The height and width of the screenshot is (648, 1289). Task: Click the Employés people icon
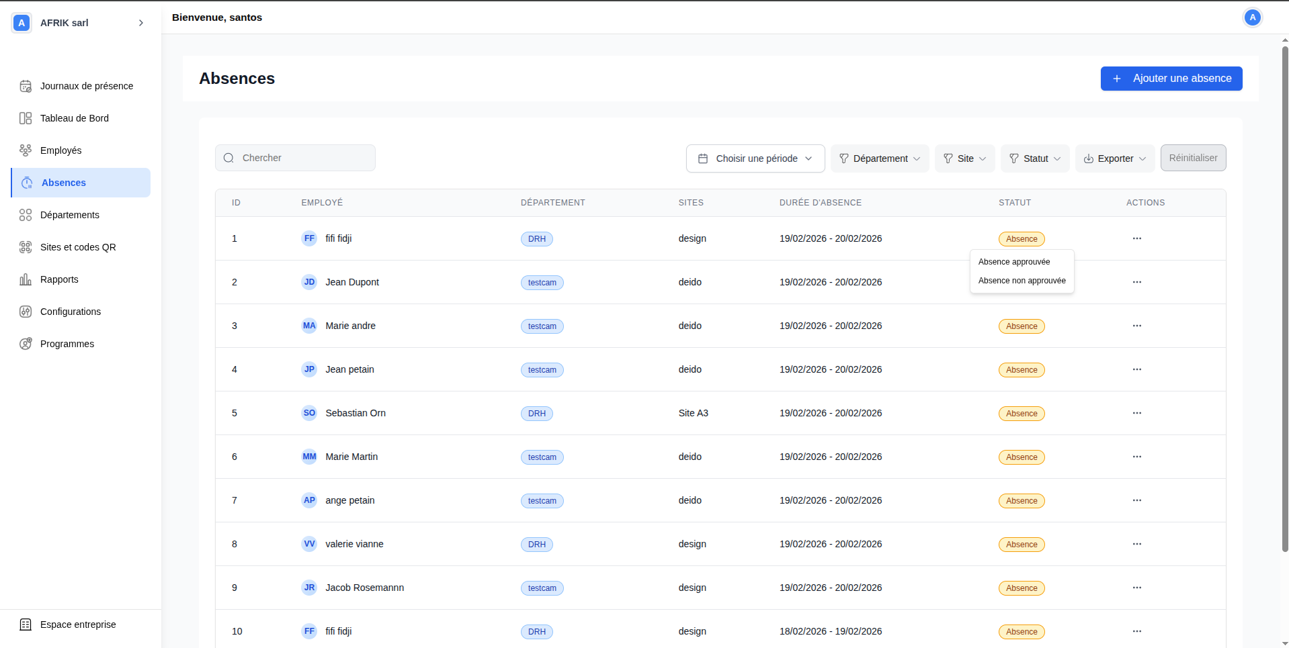[x=26, y=150]
